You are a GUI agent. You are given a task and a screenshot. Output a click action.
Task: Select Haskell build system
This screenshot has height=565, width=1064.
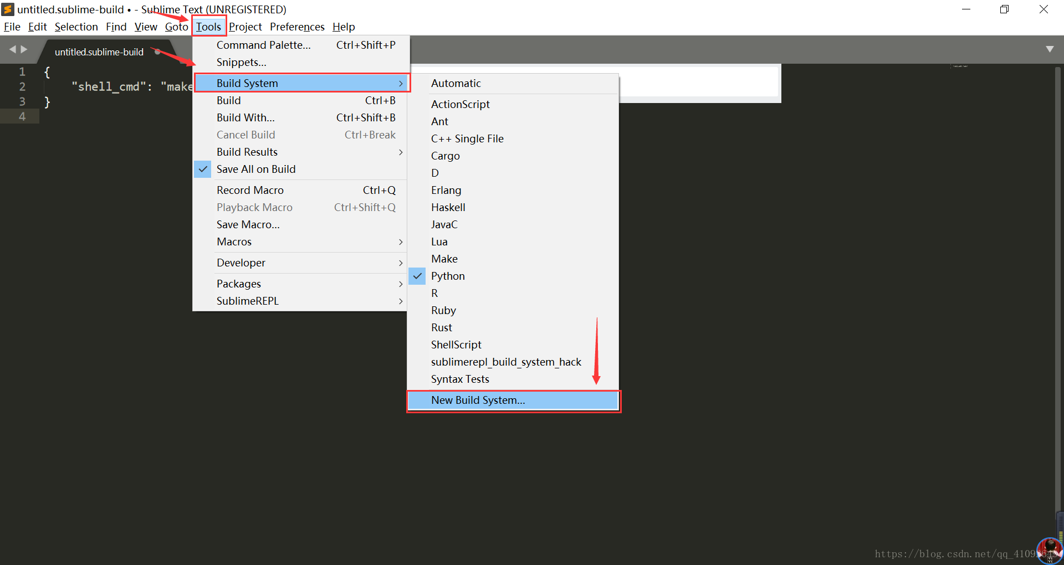[513, 207]
